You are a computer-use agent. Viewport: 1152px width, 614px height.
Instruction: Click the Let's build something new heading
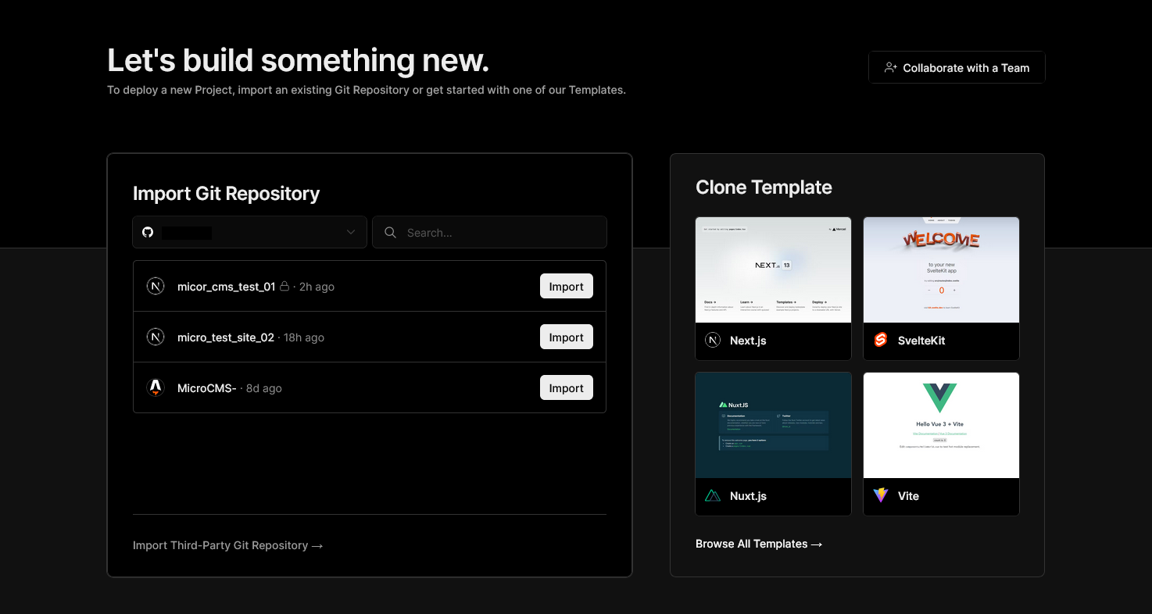298,61
